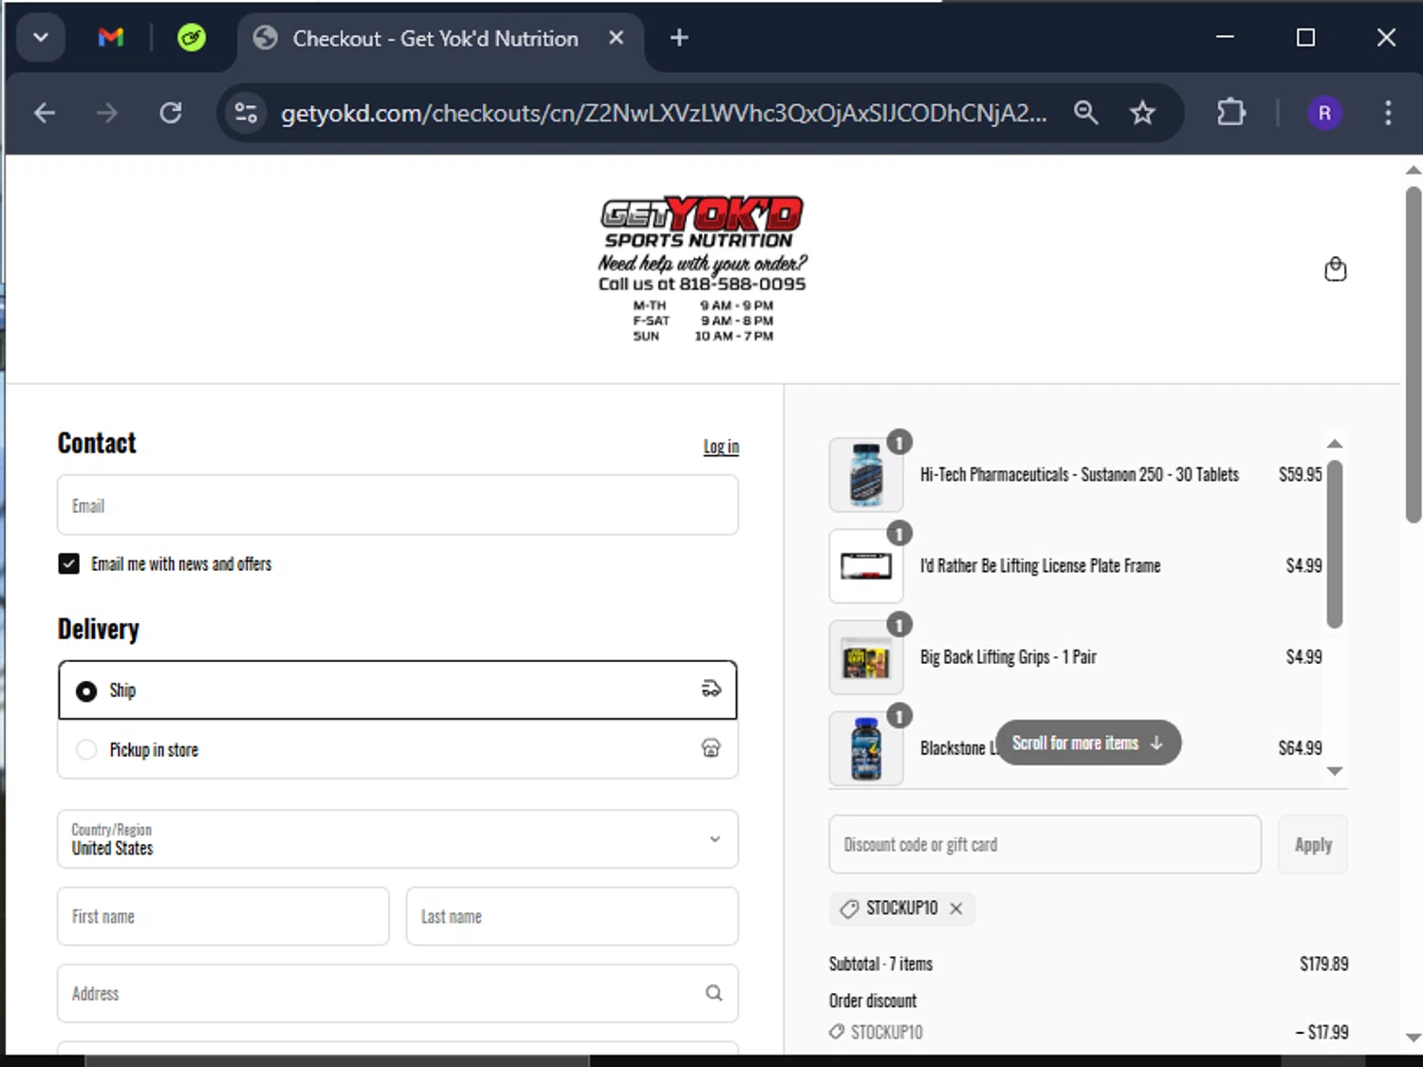1423x1067 pixels.
Task: Go back to the previous page
Action: click(45, 113)
